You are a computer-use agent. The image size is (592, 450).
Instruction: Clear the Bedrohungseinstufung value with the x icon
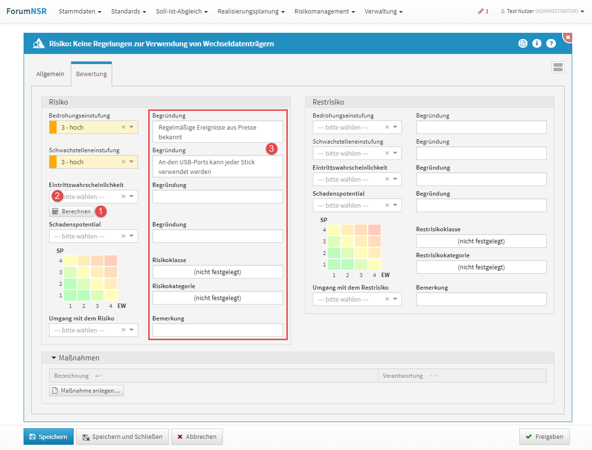point(123,127)
